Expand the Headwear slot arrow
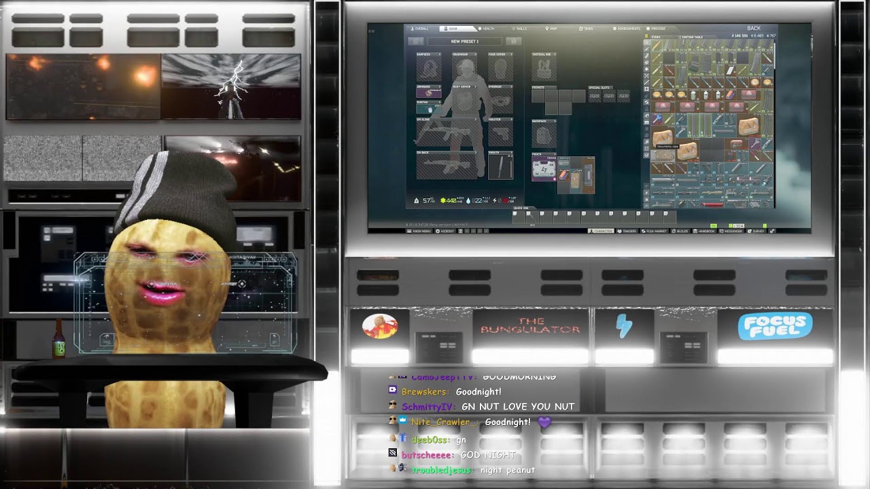This screenshot has height=489, width=870. pyautogui.click(x=476, y=54)
